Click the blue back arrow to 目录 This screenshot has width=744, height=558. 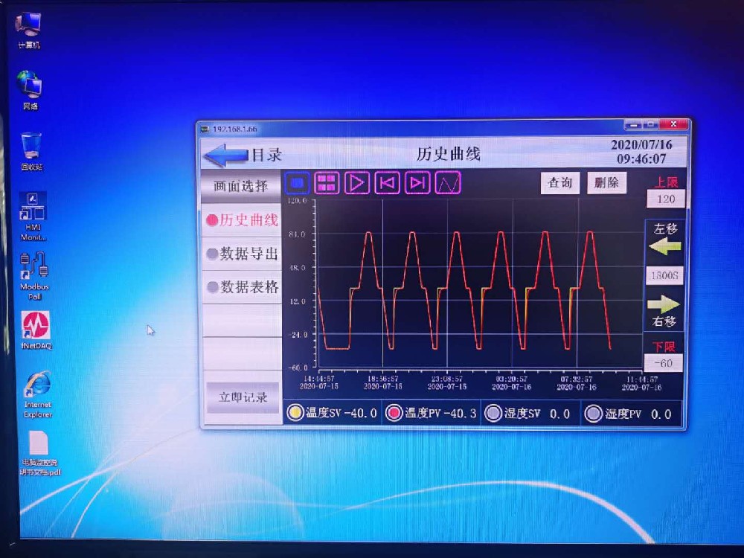coord(226,155)
